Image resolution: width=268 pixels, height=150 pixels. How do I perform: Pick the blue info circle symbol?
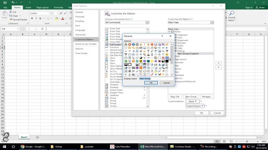[x=133, y=45]
